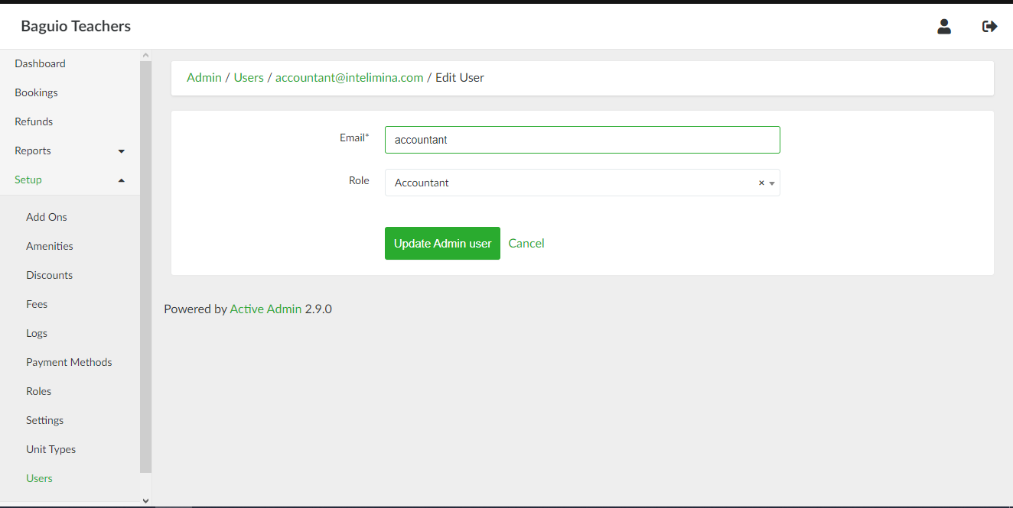Click the Email input field

pyautogui.click(x=581, y=140)
